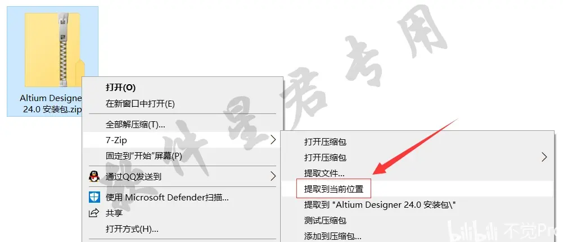Expand the second 打开压缩包 submenu arrow

pos(544,157)
